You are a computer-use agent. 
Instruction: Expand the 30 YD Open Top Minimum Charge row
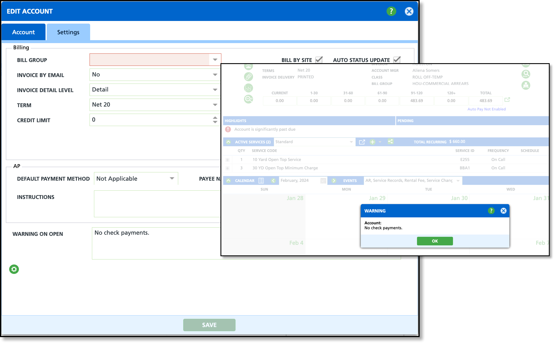[228, 168]
